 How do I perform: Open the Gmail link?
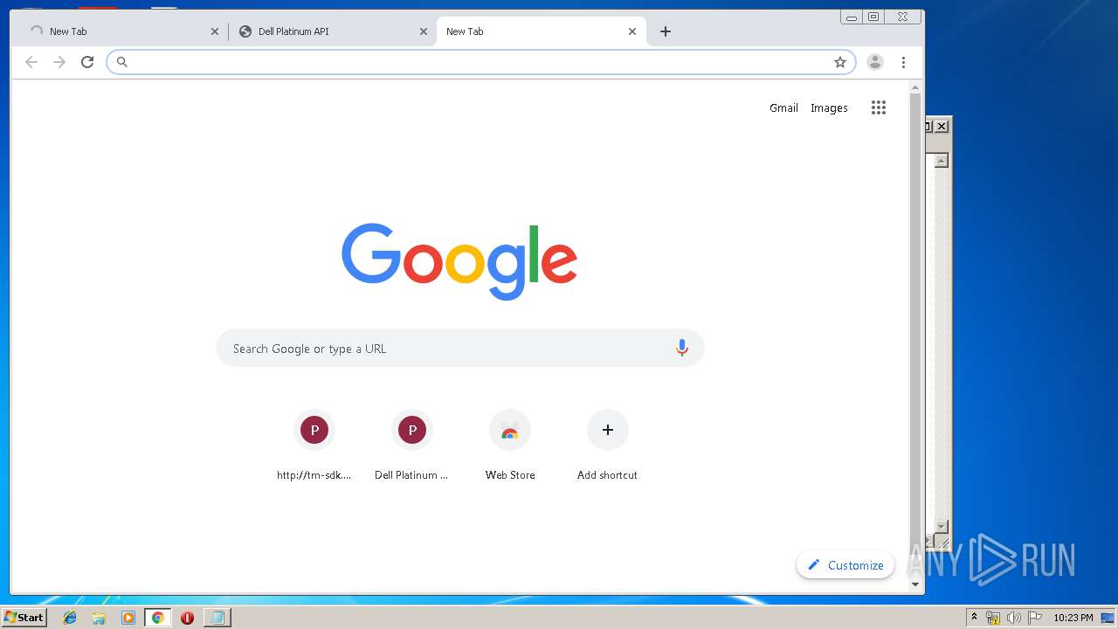tap(783, 107)
